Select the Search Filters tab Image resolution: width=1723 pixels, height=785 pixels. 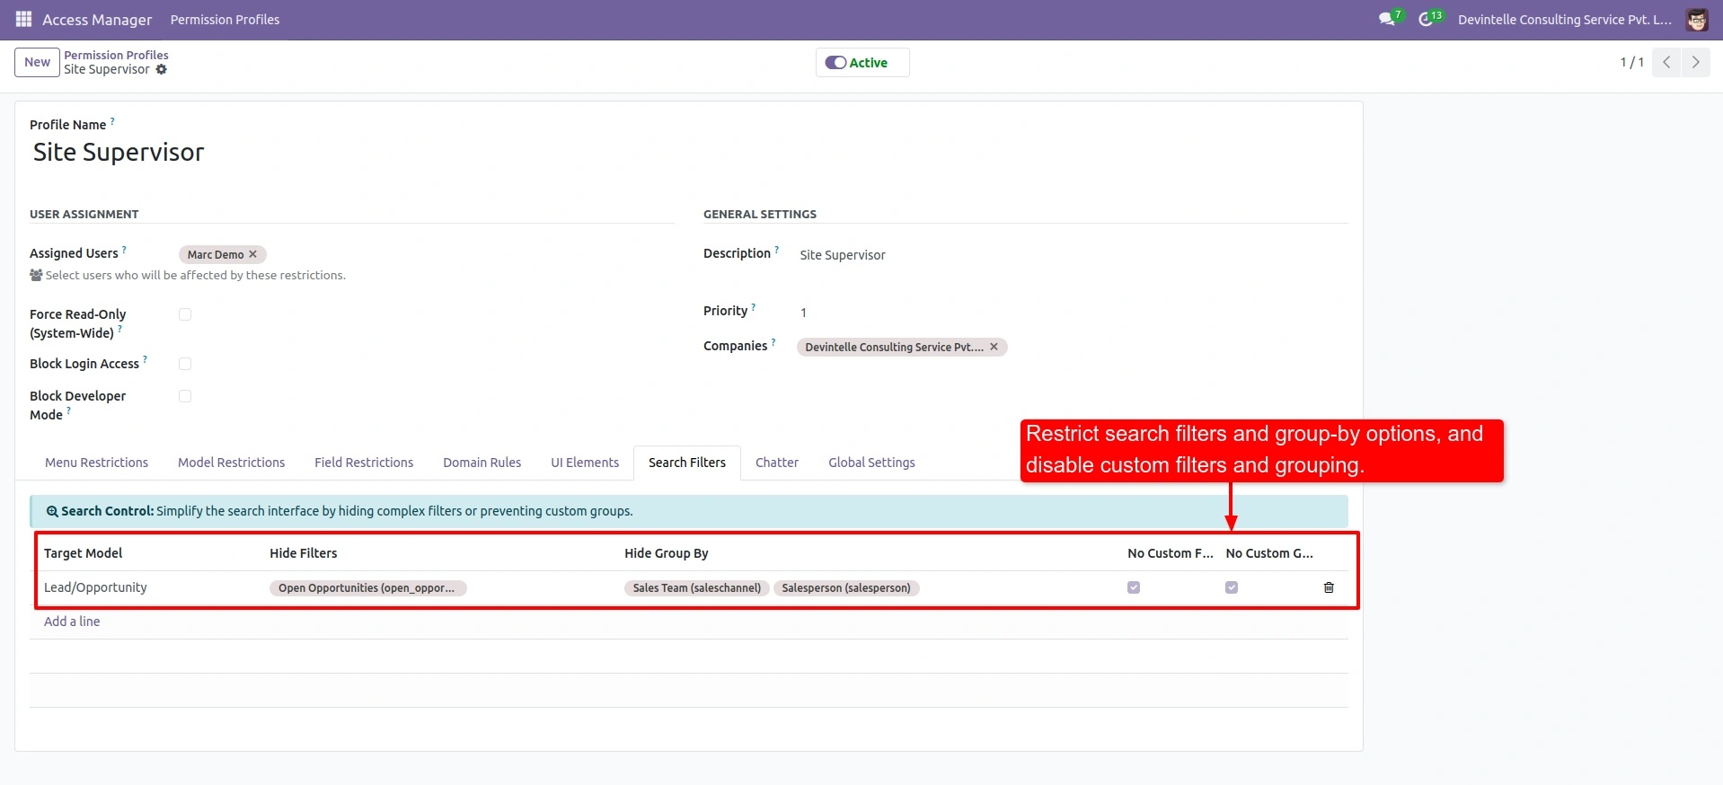tap(687, 463)
